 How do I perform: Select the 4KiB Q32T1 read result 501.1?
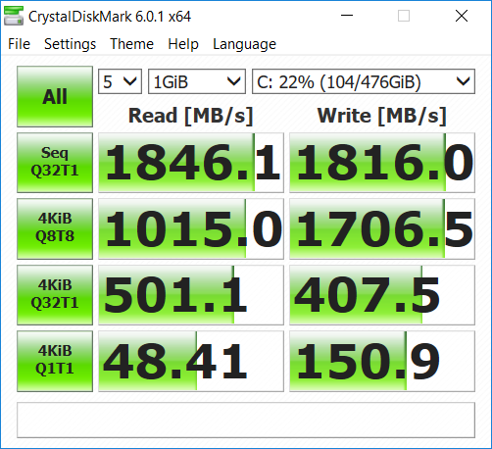click(x=191, y=295)
